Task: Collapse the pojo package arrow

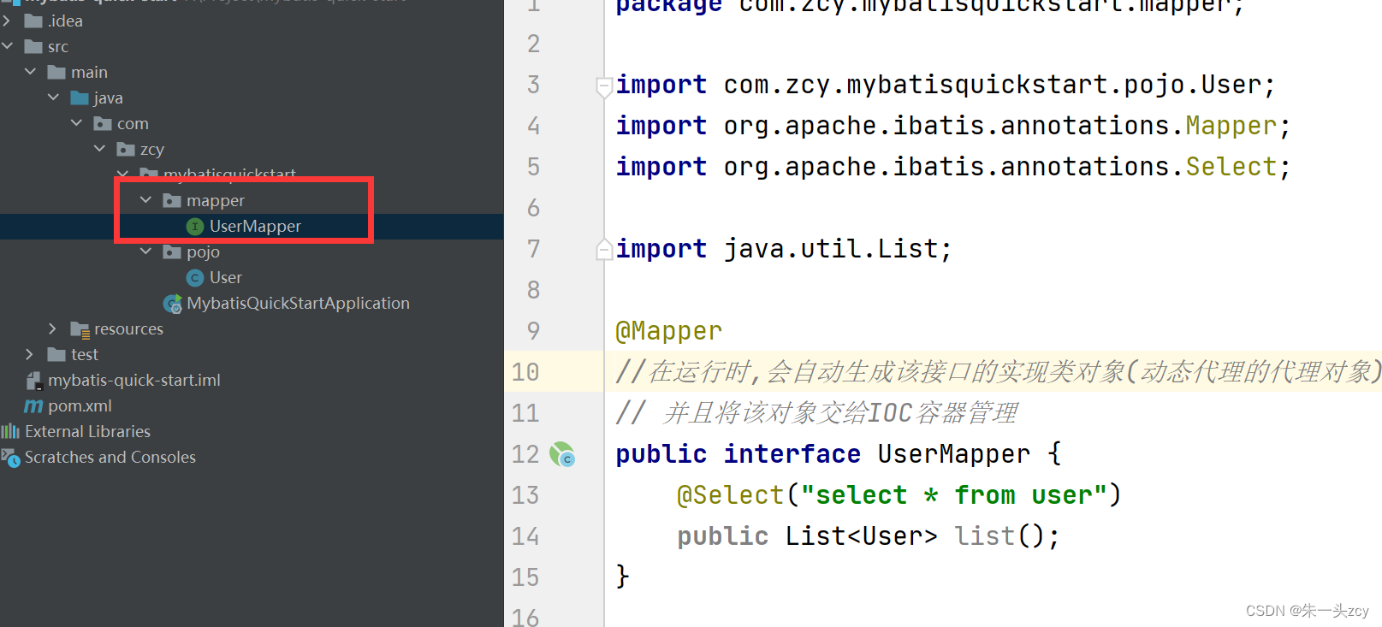Action: (145, 251)
